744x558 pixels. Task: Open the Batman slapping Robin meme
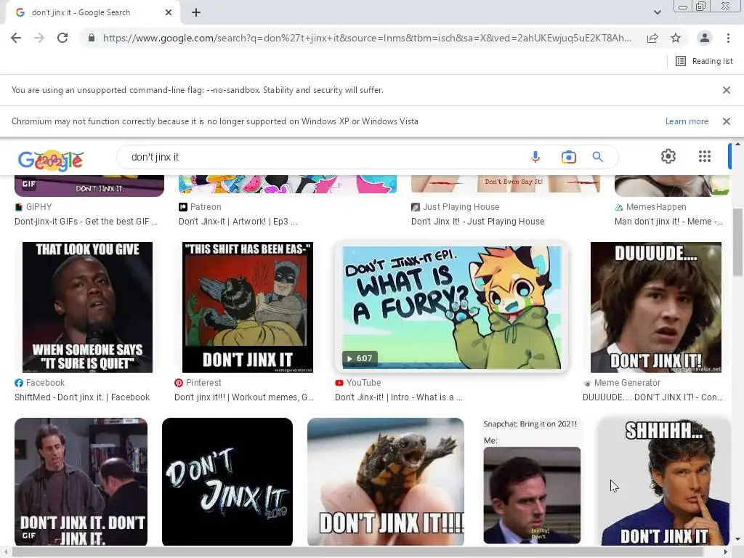(248, 307)
